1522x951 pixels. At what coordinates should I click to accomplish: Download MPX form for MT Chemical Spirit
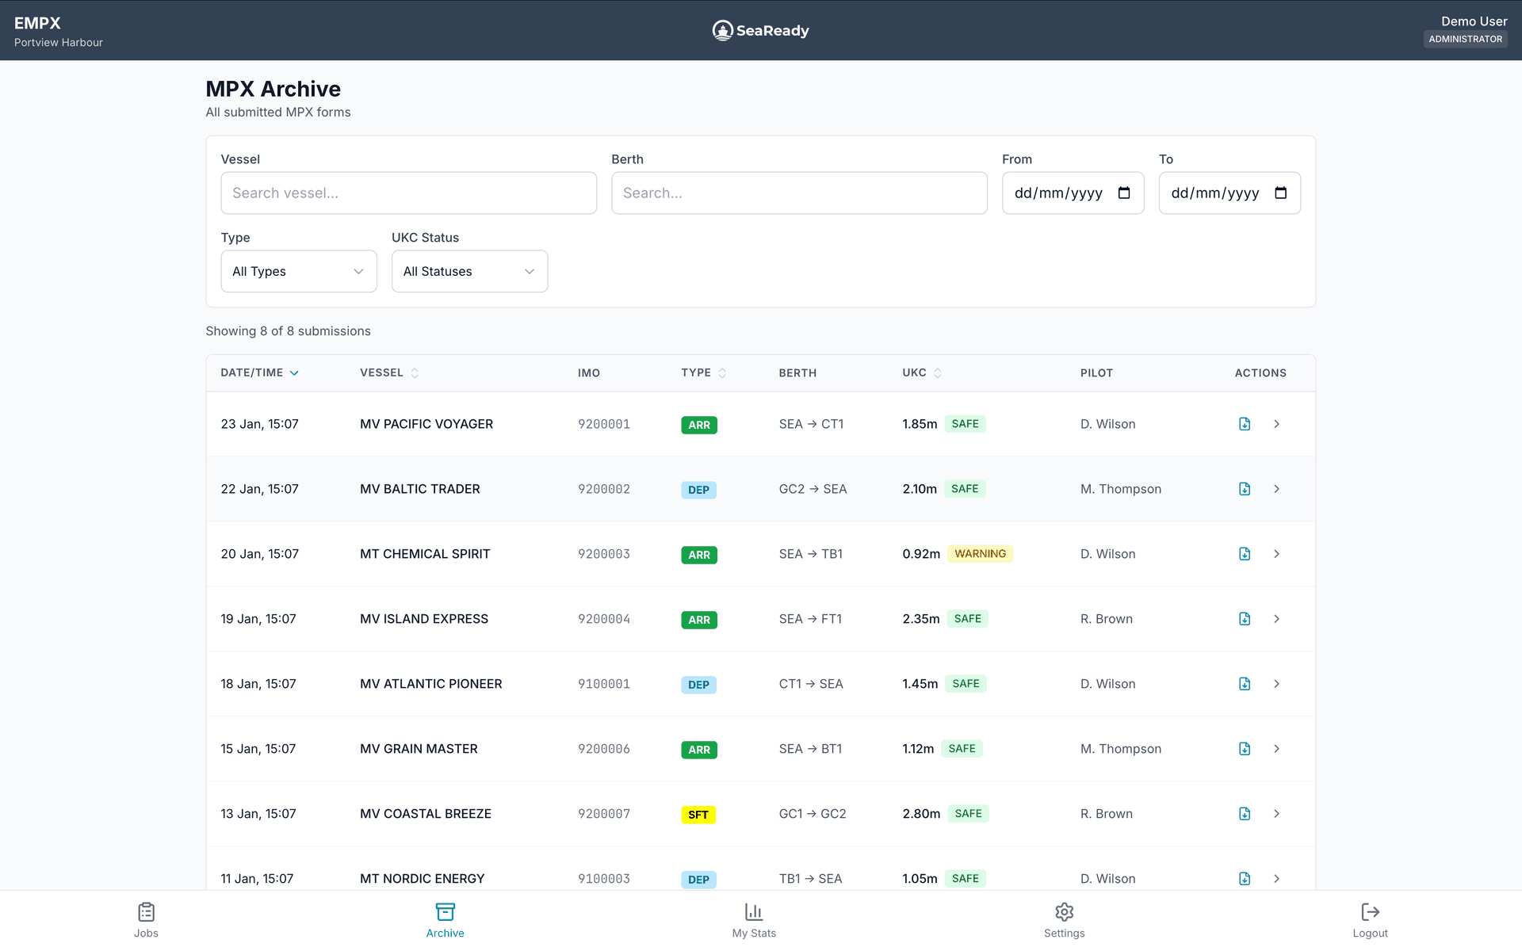(x=1245, y=554)
